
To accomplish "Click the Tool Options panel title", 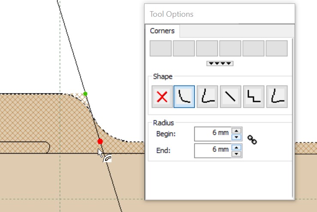I will pos(172,14).
